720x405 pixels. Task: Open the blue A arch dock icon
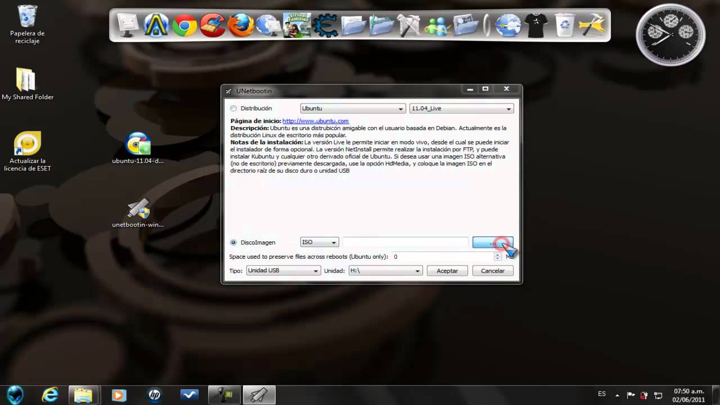click(x=156, y=25)
